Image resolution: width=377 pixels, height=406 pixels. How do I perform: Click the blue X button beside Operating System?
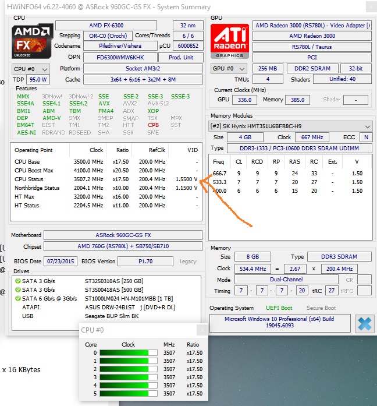click(365, 324)
